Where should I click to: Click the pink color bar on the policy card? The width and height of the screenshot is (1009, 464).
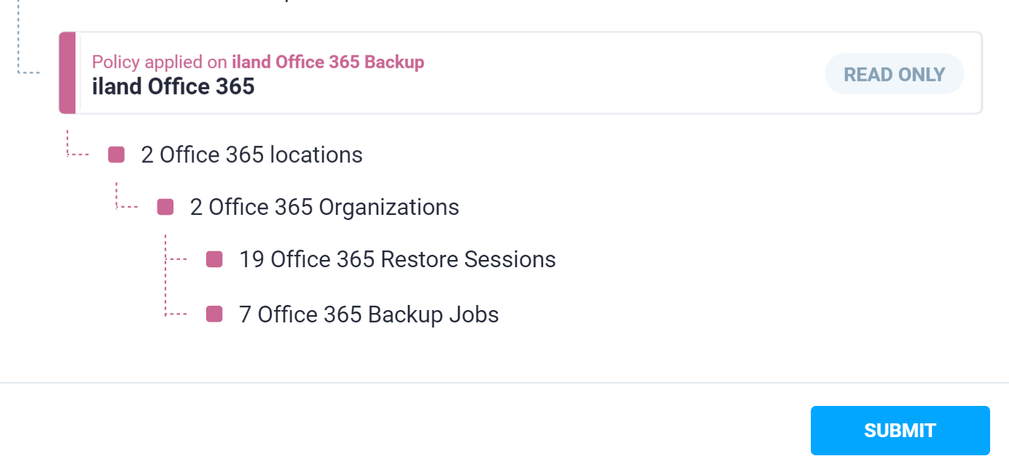click(x=68, y=73)
